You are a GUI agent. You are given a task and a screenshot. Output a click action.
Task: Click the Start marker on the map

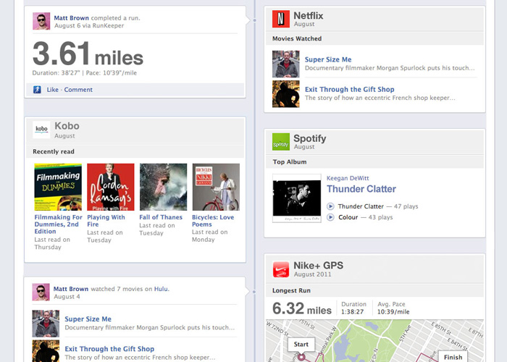pyautogui.click(x=301, y=345)
